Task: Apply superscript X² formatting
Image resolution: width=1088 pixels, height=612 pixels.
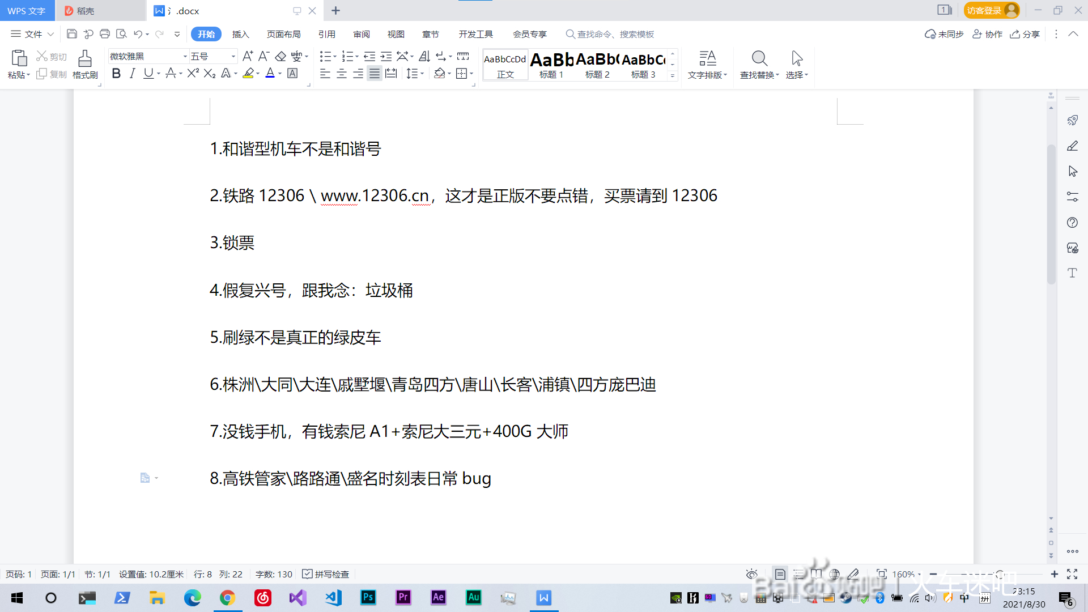Action: 193,73
